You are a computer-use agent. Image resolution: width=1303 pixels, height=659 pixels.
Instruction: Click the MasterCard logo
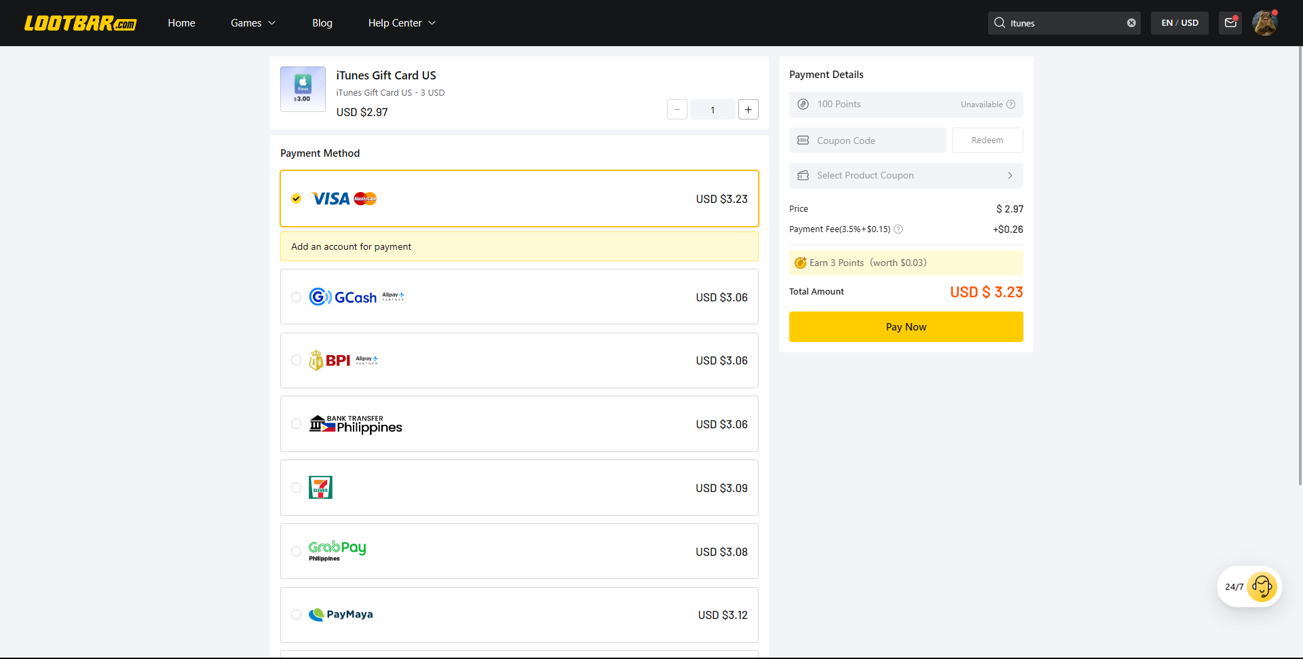(365, 199)
